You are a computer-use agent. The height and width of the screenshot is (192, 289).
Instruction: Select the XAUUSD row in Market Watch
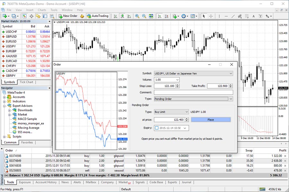(26, 56)
